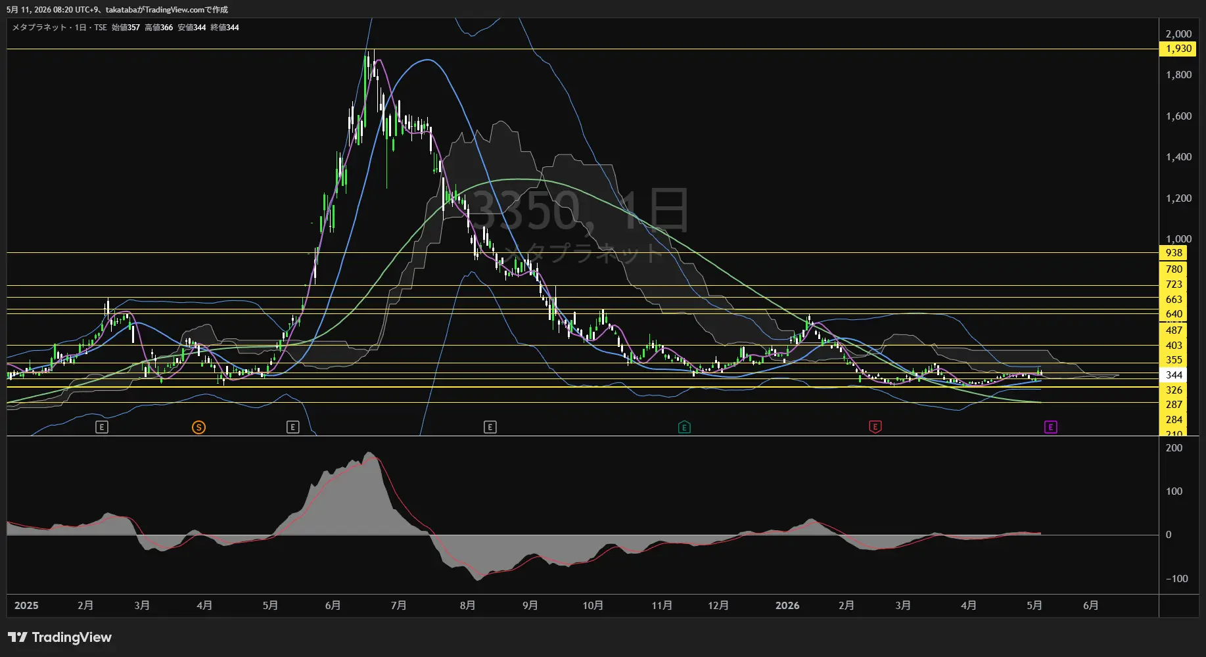Click the メタプラネット・1日・TSE symbol title
This screenshot has height=657, width=1206.
point(59,28)
